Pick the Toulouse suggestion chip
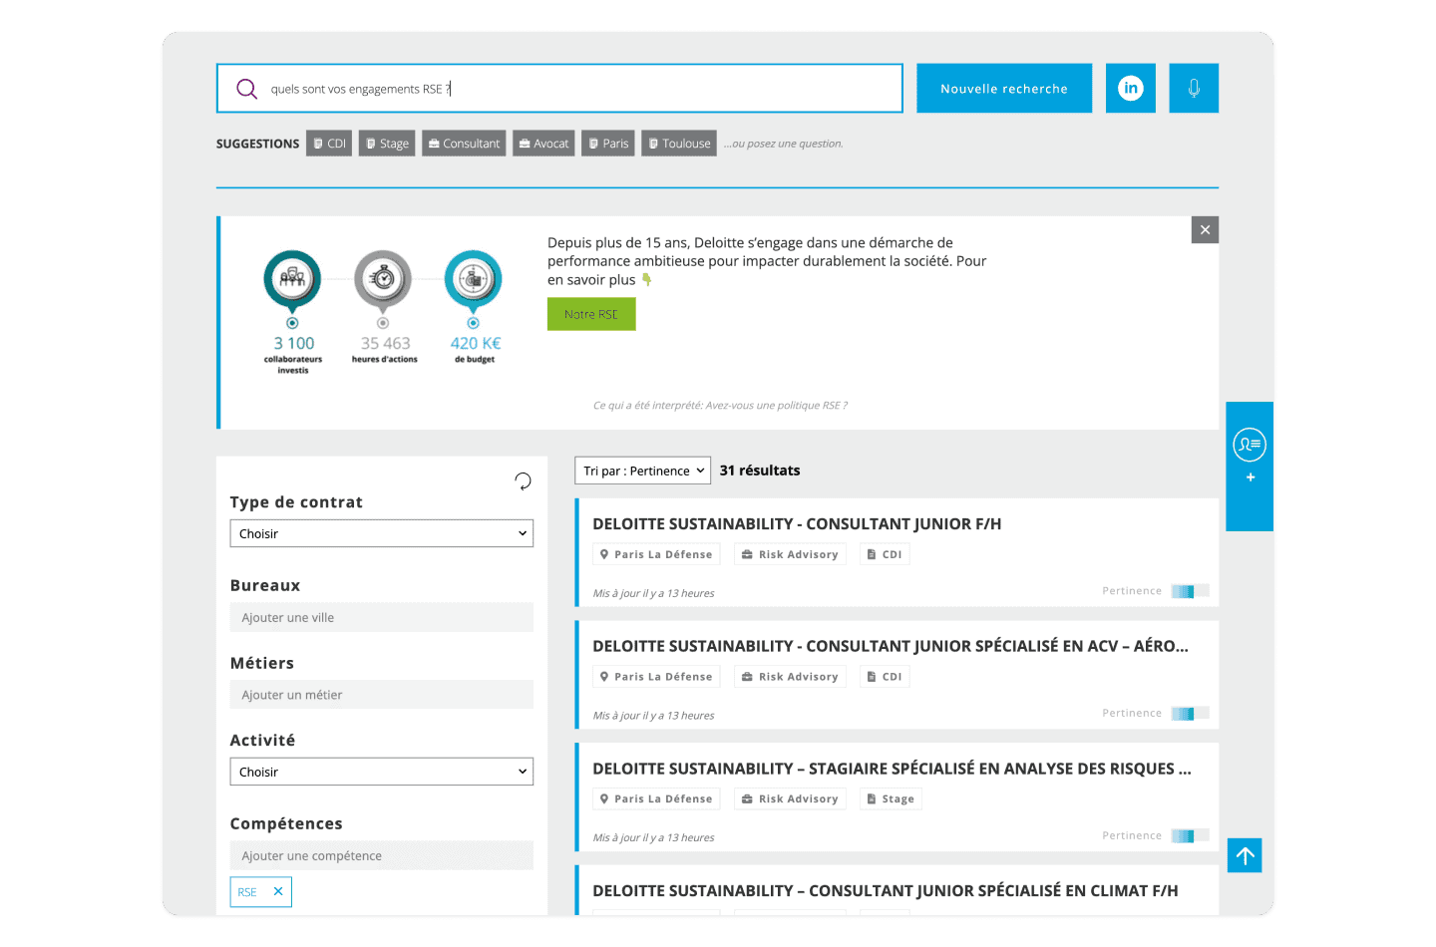This screenshot has width=1436, height=947. 678,144
